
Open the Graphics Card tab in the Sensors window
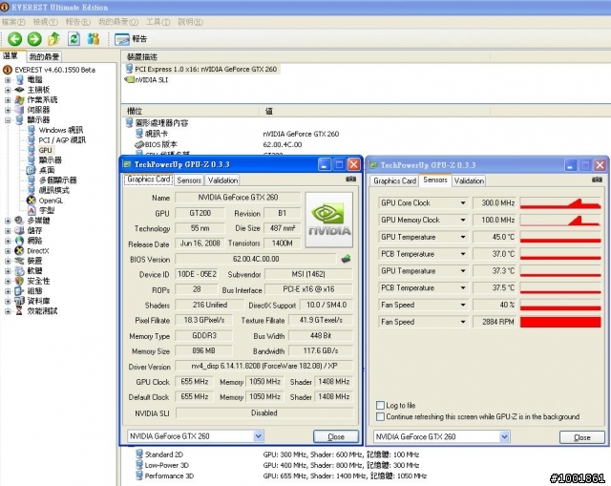tap(394, 180)
